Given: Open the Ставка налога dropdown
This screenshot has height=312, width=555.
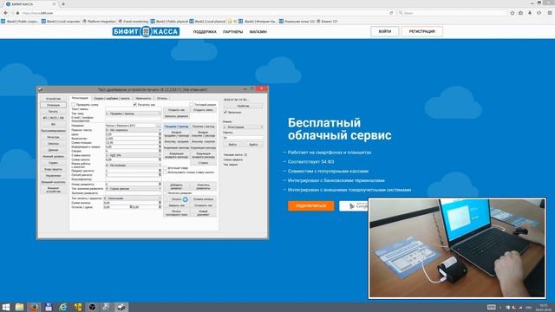Looking at the screenshot, I should pyautogui.click(x=133, y=155).
